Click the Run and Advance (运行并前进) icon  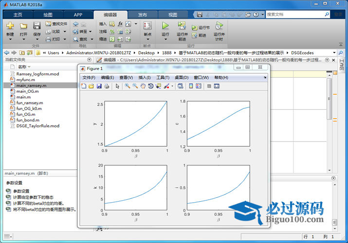tap(182, 26)
